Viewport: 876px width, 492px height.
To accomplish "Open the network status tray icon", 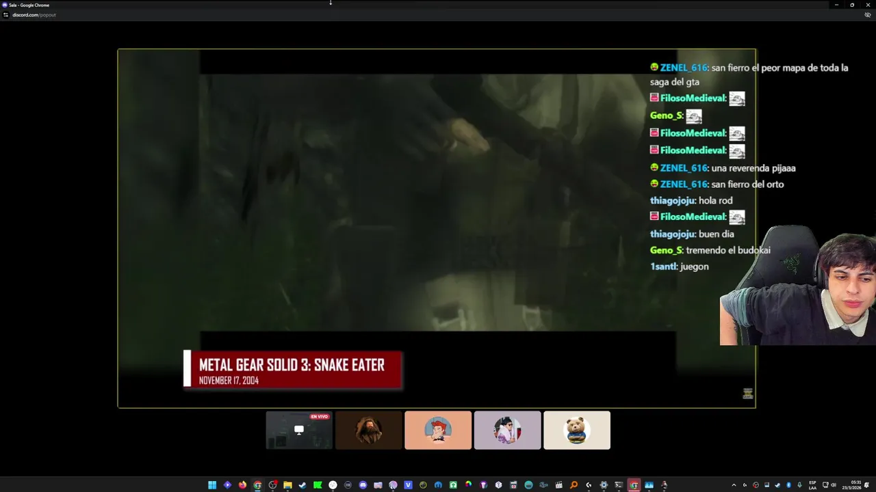I will point(825,485).
